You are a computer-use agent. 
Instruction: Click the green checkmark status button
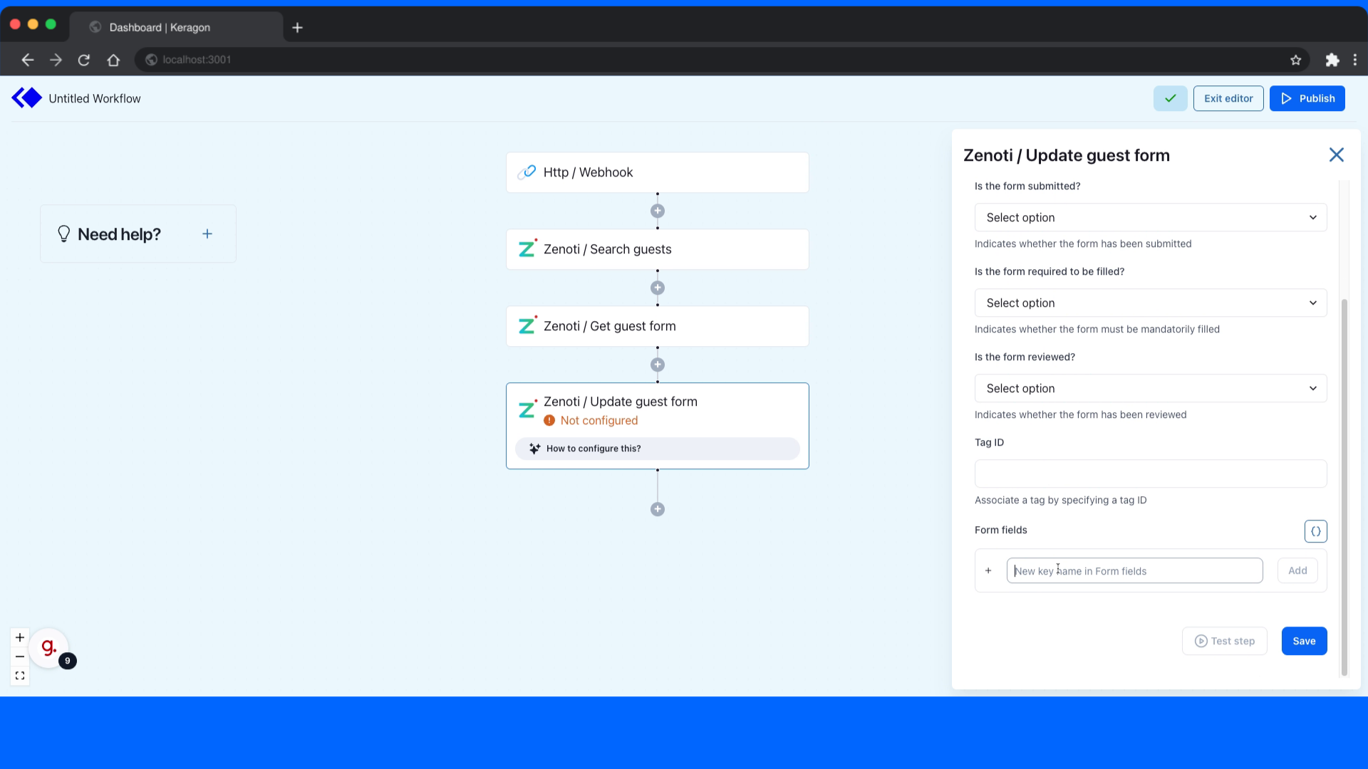tap(1170, 98)
